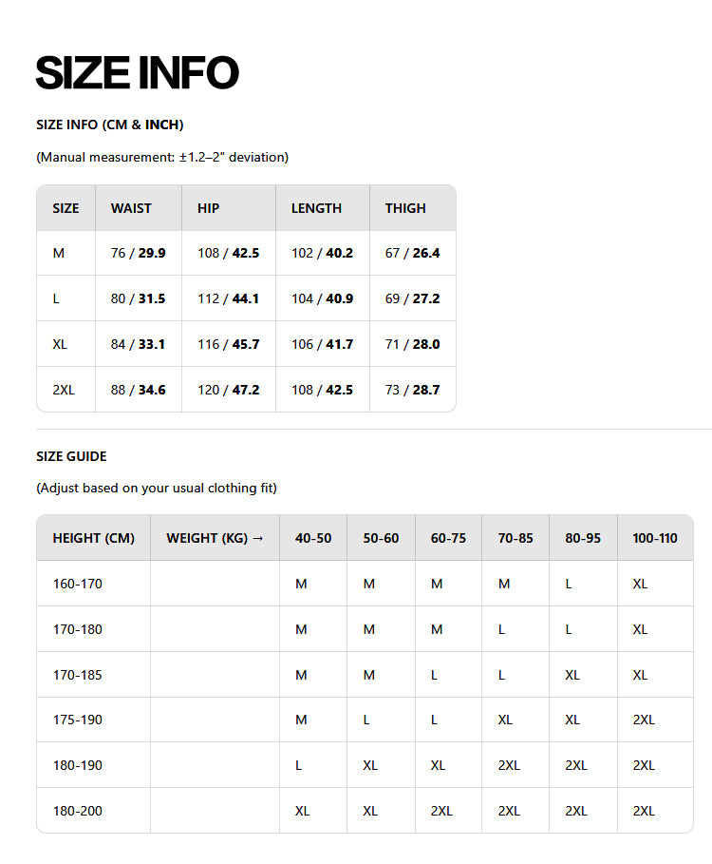Click the THIGH column header
Image resolution: width=712 pixels, height=864 pixels.
[405, 208]
